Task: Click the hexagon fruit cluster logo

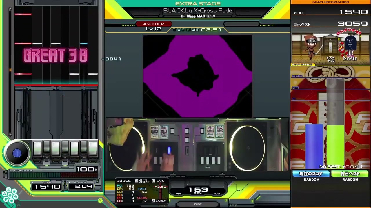Action: tap(10, 195)
